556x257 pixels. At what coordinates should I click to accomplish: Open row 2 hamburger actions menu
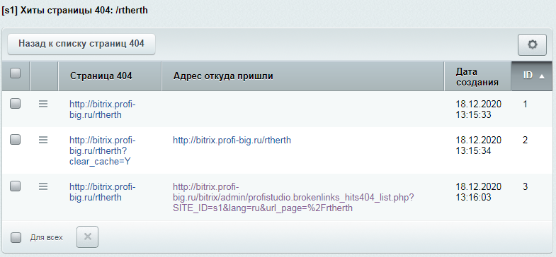click(43, 140)
